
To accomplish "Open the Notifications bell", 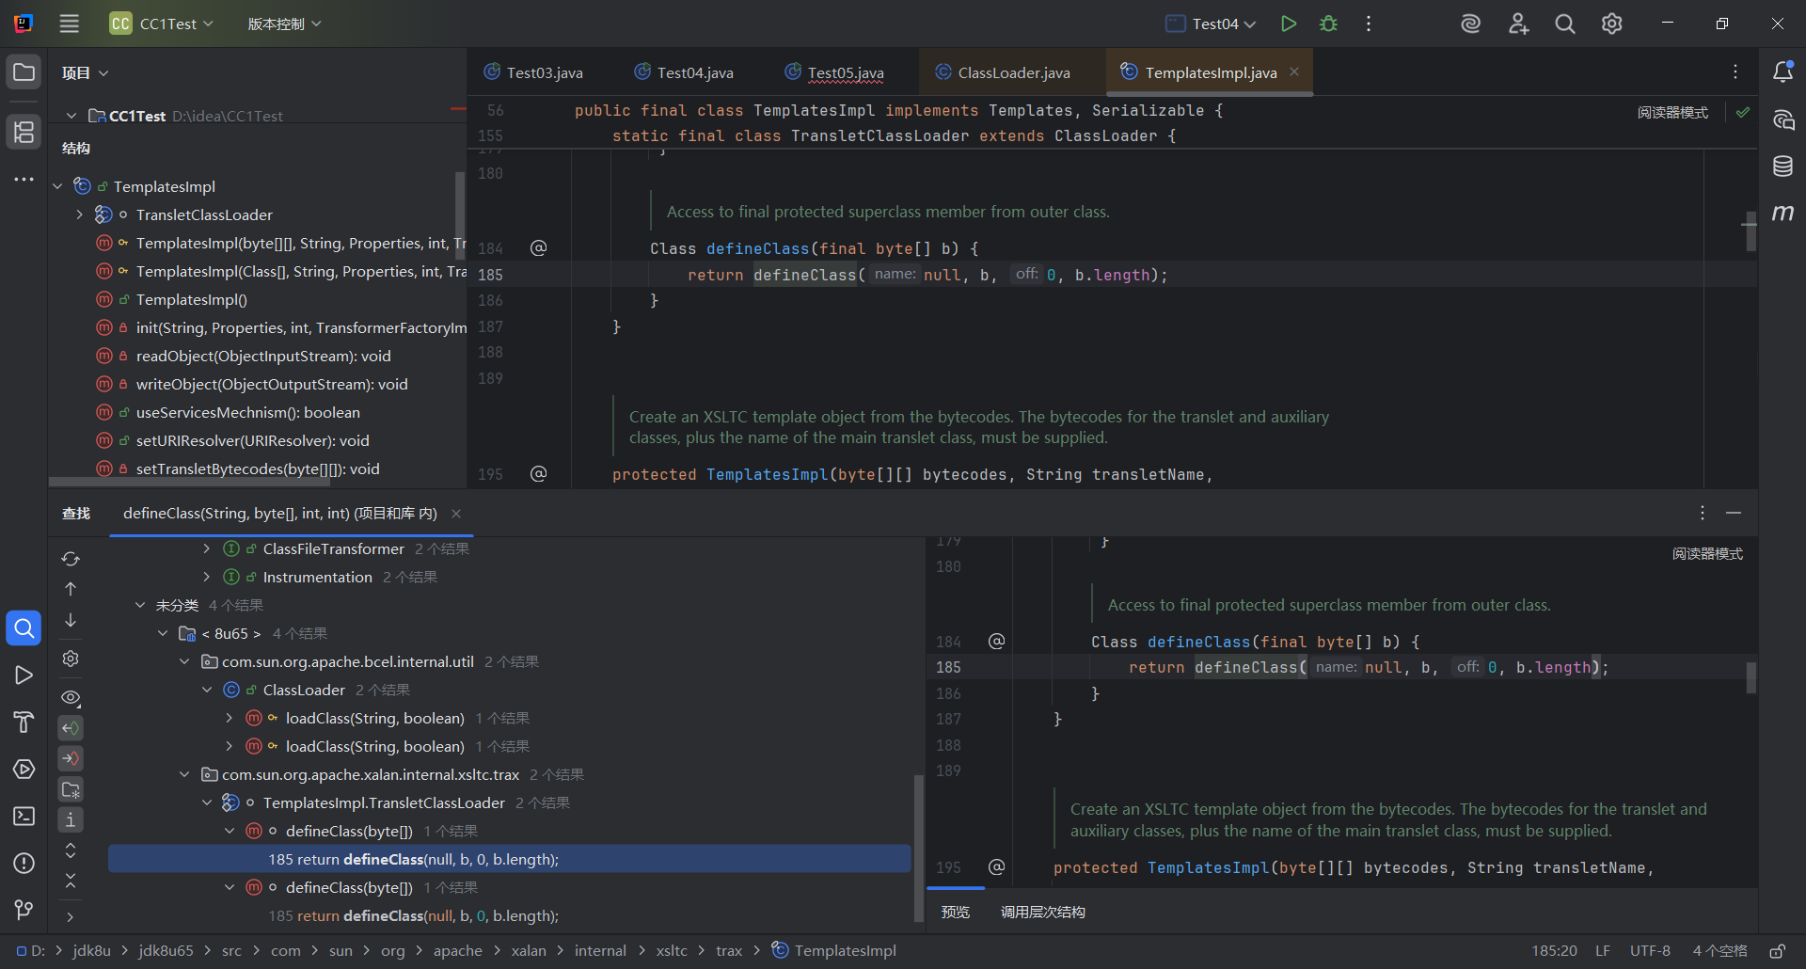I will tap(1782, 72).
